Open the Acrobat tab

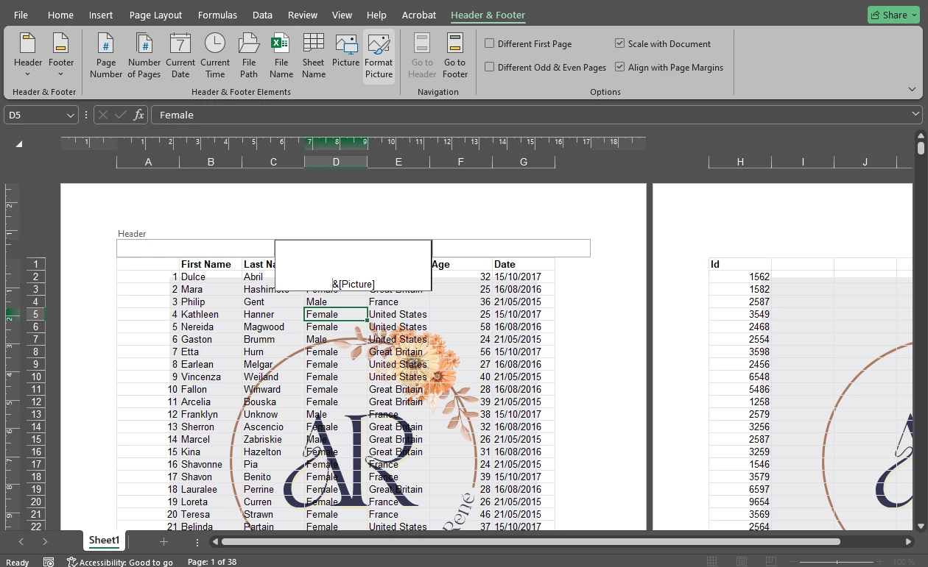click(419, 15)
